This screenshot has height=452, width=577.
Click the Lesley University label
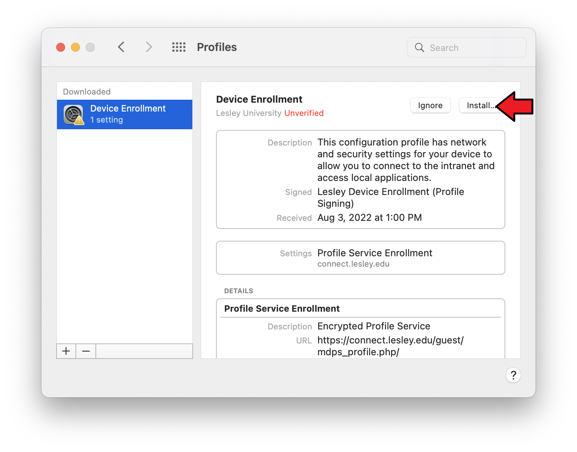coord(249,113)
